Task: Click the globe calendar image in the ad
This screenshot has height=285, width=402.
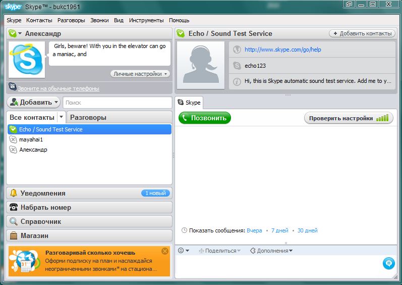Action: (25, 261)
